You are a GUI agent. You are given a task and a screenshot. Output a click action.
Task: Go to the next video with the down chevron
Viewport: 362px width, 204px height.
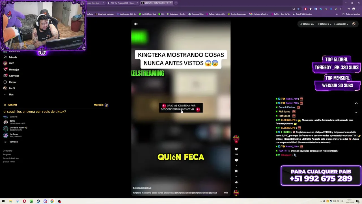(356, 112)
